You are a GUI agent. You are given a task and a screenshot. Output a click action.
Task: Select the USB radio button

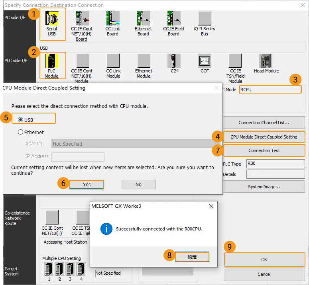21,119
